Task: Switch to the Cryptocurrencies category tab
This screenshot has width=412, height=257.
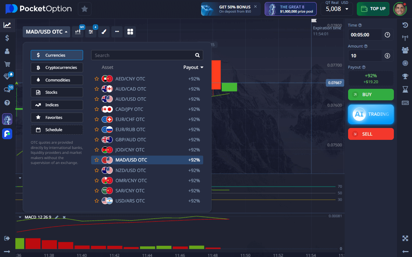Action: pos(57,67)
